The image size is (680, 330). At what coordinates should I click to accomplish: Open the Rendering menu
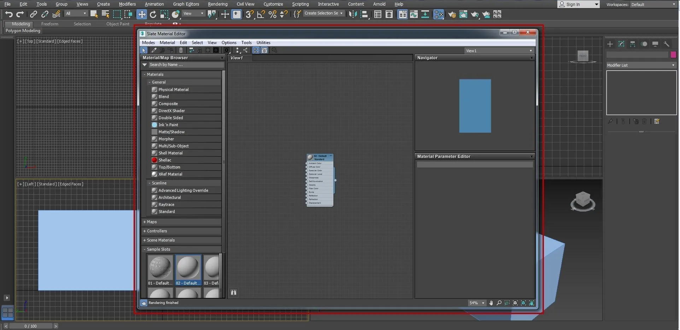(x=217, y=4)
